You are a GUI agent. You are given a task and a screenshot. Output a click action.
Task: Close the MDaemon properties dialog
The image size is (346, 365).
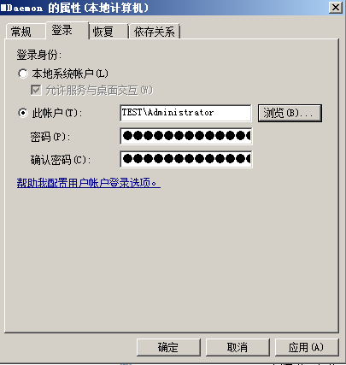click(336, 8)
